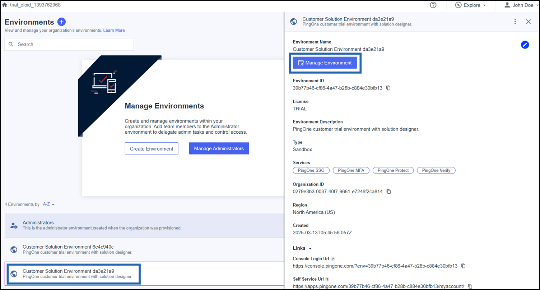Viewport: 540px width, 290px height.
Task: Collapse the Links section
Action: 302,248
